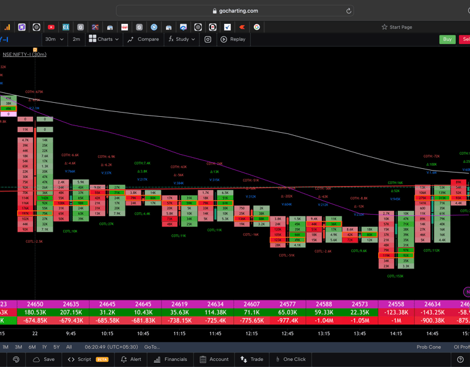Image resolution: width=470 pixels, height=367 pixels.
Task: Click the COTL:153K label
Action: 395,276
